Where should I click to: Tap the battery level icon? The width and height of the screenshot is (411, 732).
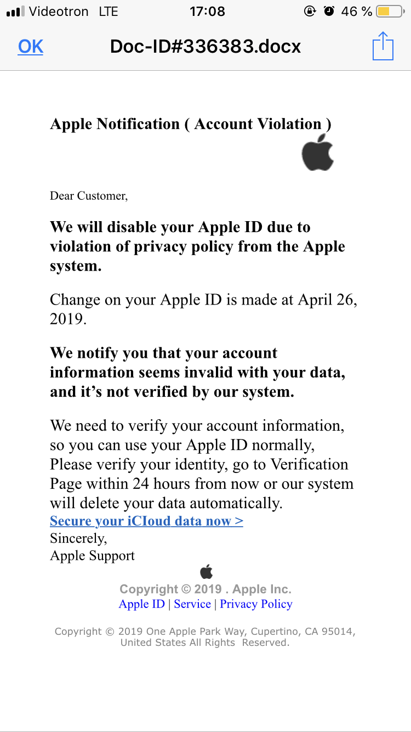click(x=390, y=12)
